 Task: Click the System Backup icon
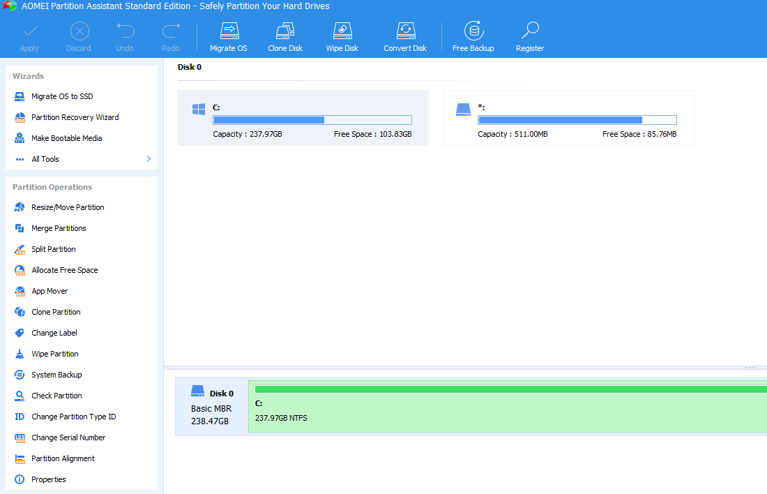(x=20, y=375)
